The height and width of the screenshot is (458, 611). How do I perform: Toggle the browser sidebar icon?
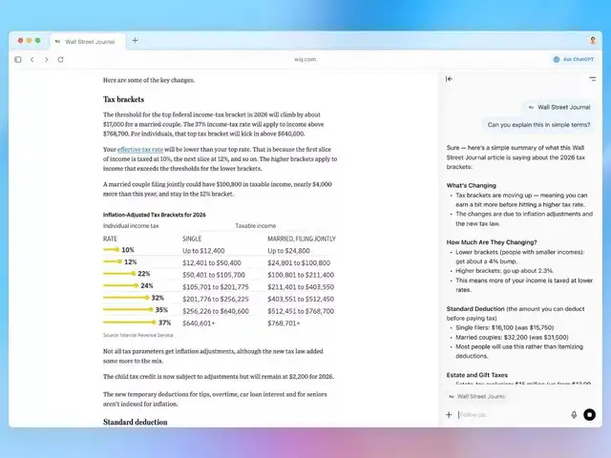(x=18, y=59)
